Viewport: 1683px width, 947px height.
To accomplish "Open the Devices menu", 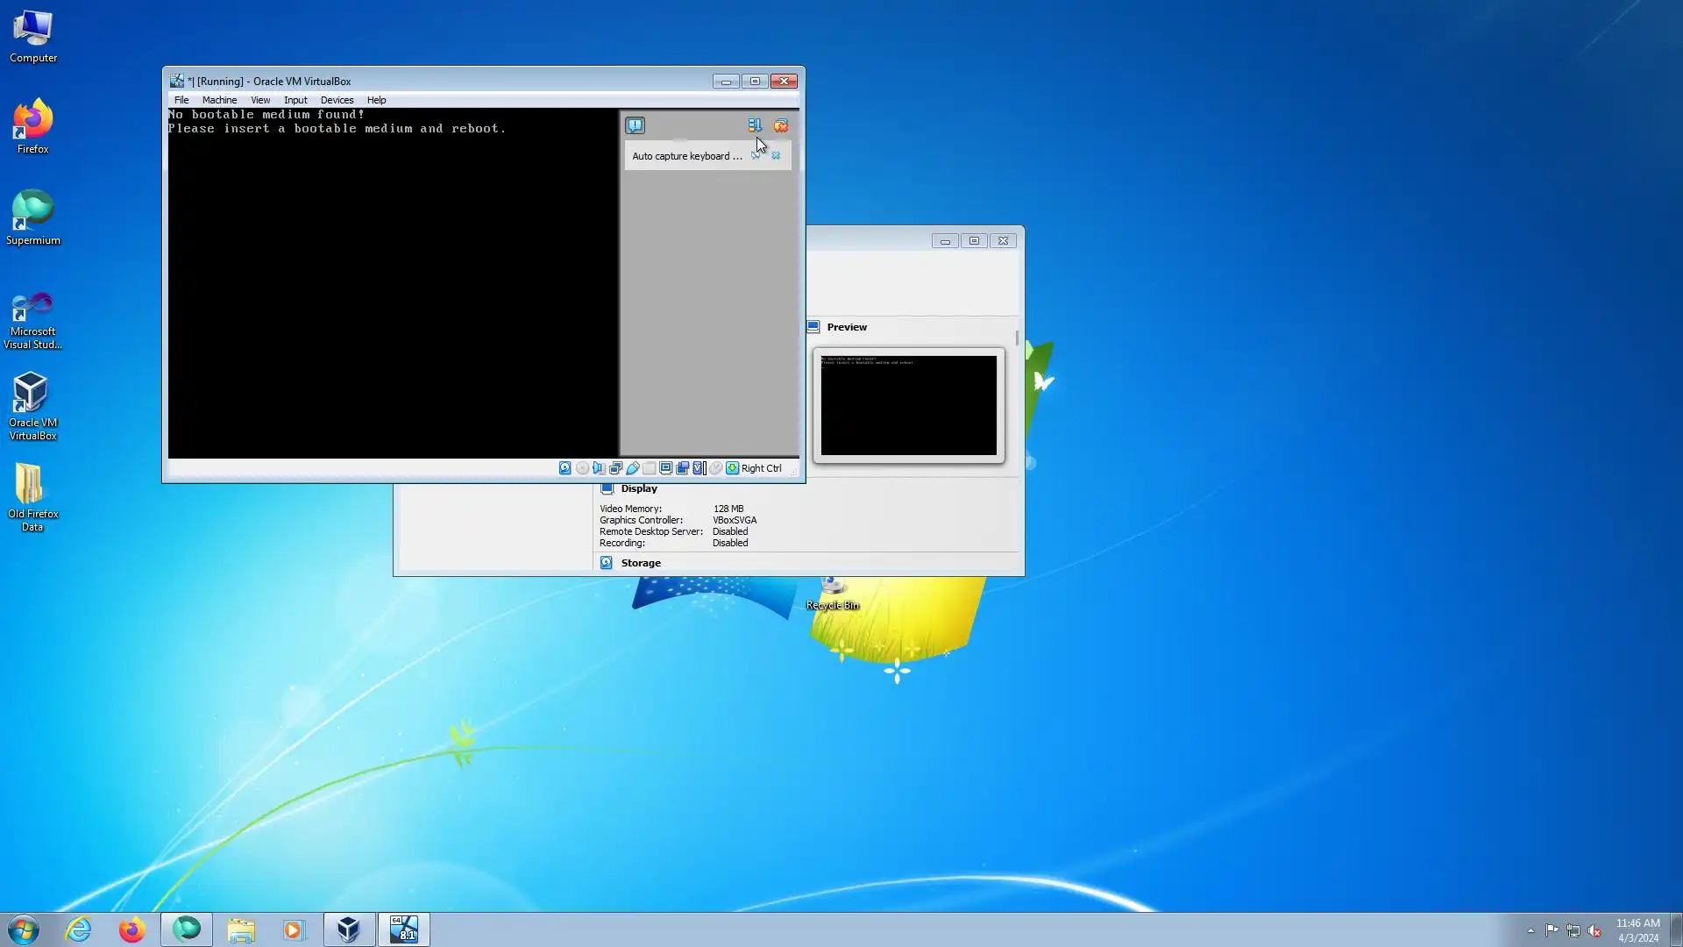I will [337, 100].
